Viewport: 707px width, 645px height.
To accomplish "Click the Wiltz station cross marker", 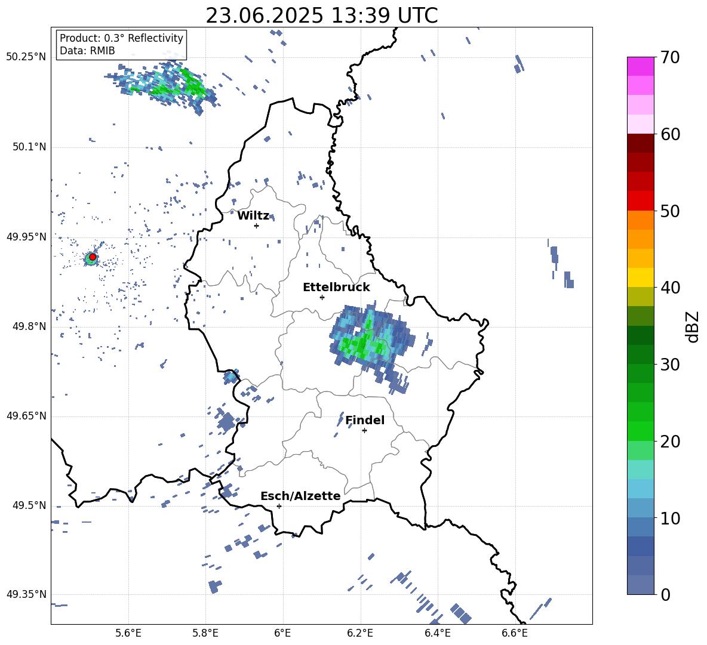I will click(256, 226).
